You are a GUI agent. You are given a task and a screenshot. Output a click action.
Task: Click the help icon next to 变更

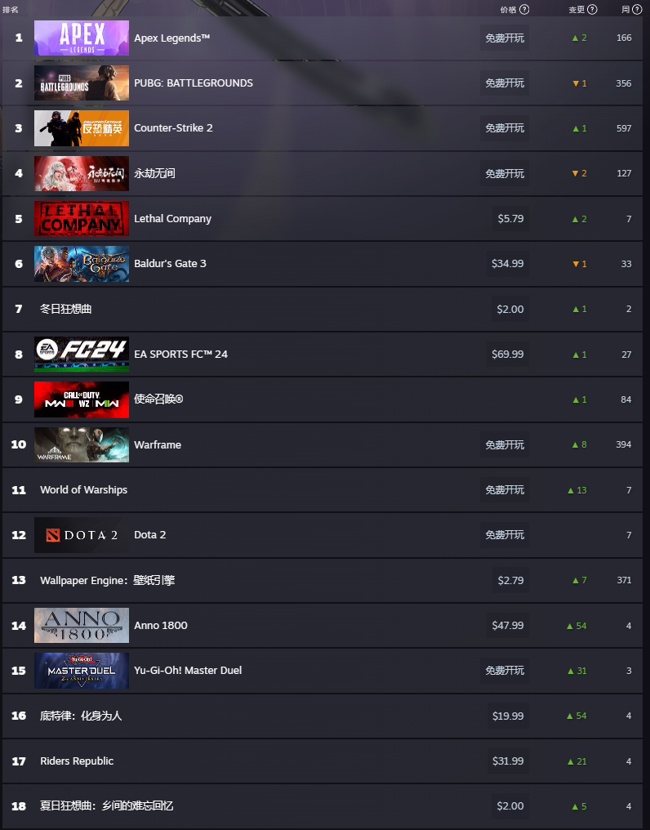click(592, 10)
